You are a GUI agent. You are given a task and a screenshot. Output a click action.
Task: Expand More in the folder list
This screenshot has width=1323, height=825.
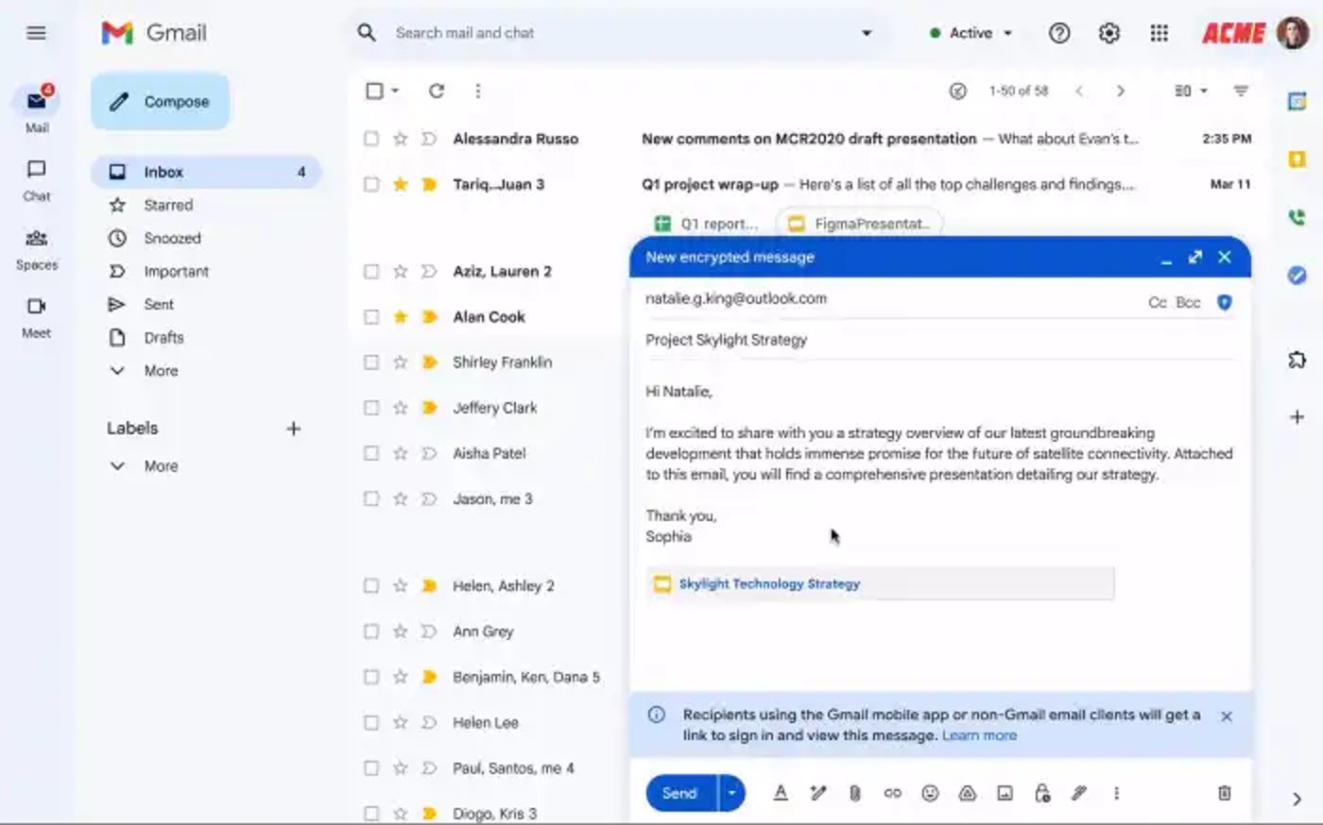click(x=161, y=371)
